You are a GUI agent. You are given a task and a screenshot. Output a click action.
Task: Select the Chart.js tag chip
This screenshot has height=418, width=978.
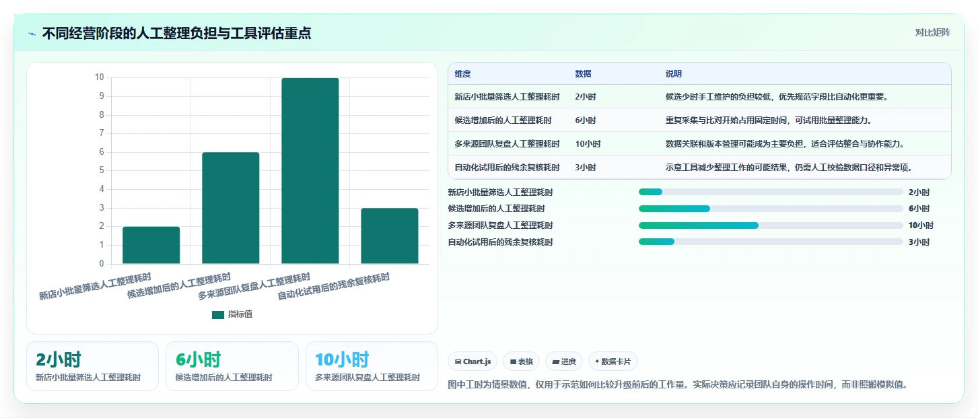click(x=473, y=361)
